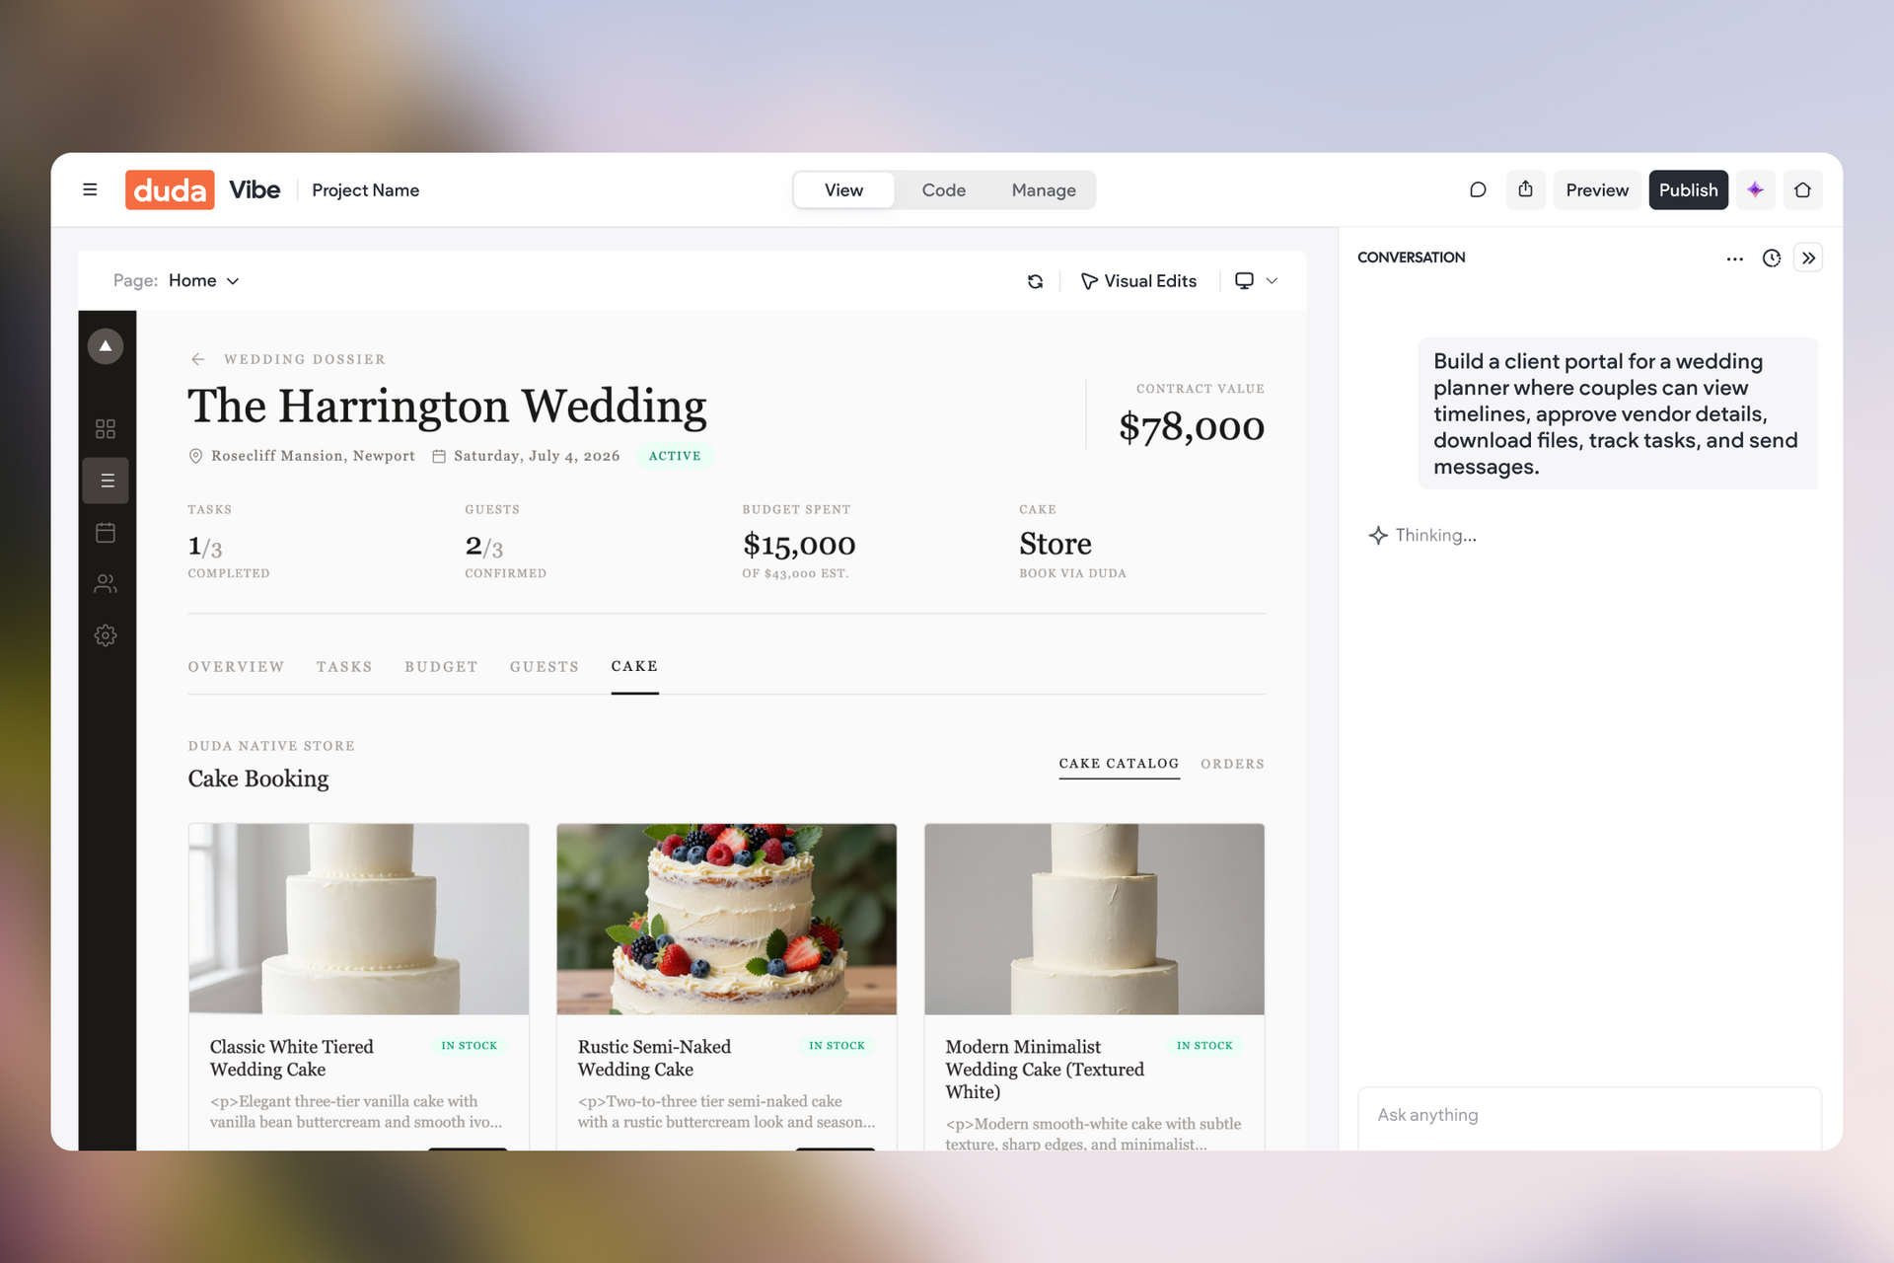Switch to the Manage tab
This screenshot has width=1894, height=1263.
click(x=1043, y=190)
